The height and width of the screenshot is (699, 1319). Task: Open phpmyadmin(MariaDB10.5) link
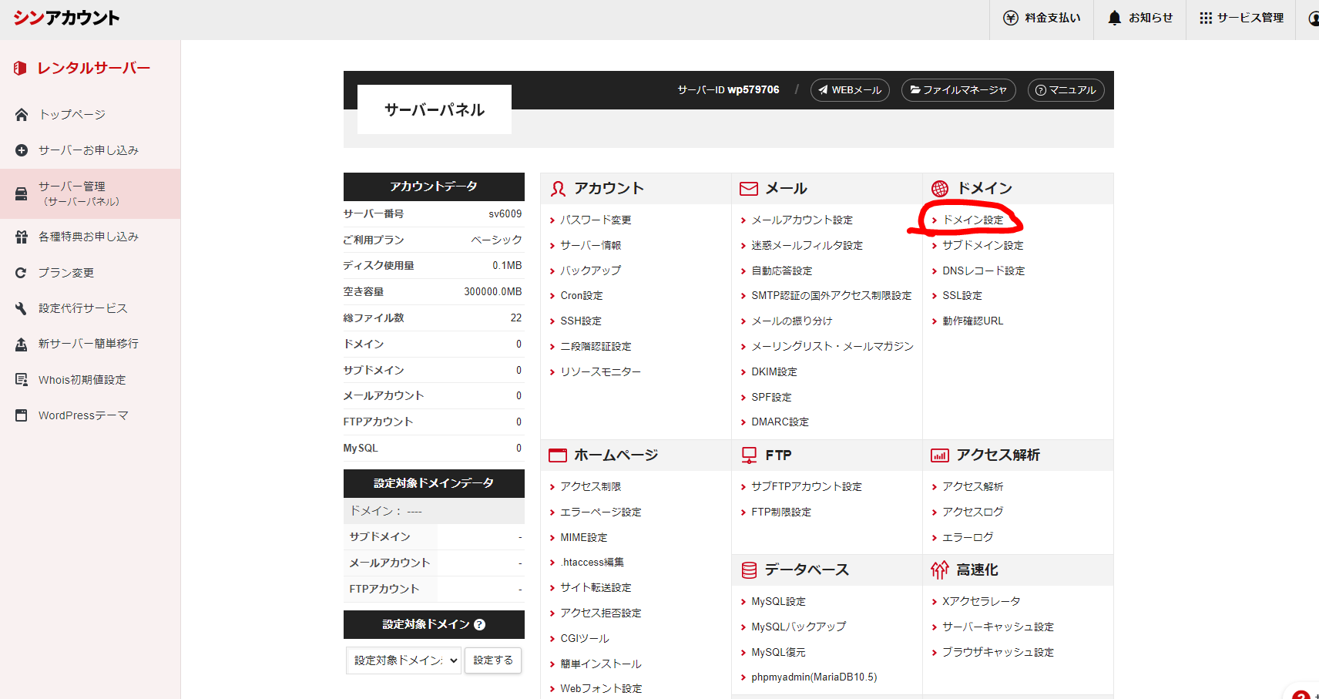click(x=814, y=677)
